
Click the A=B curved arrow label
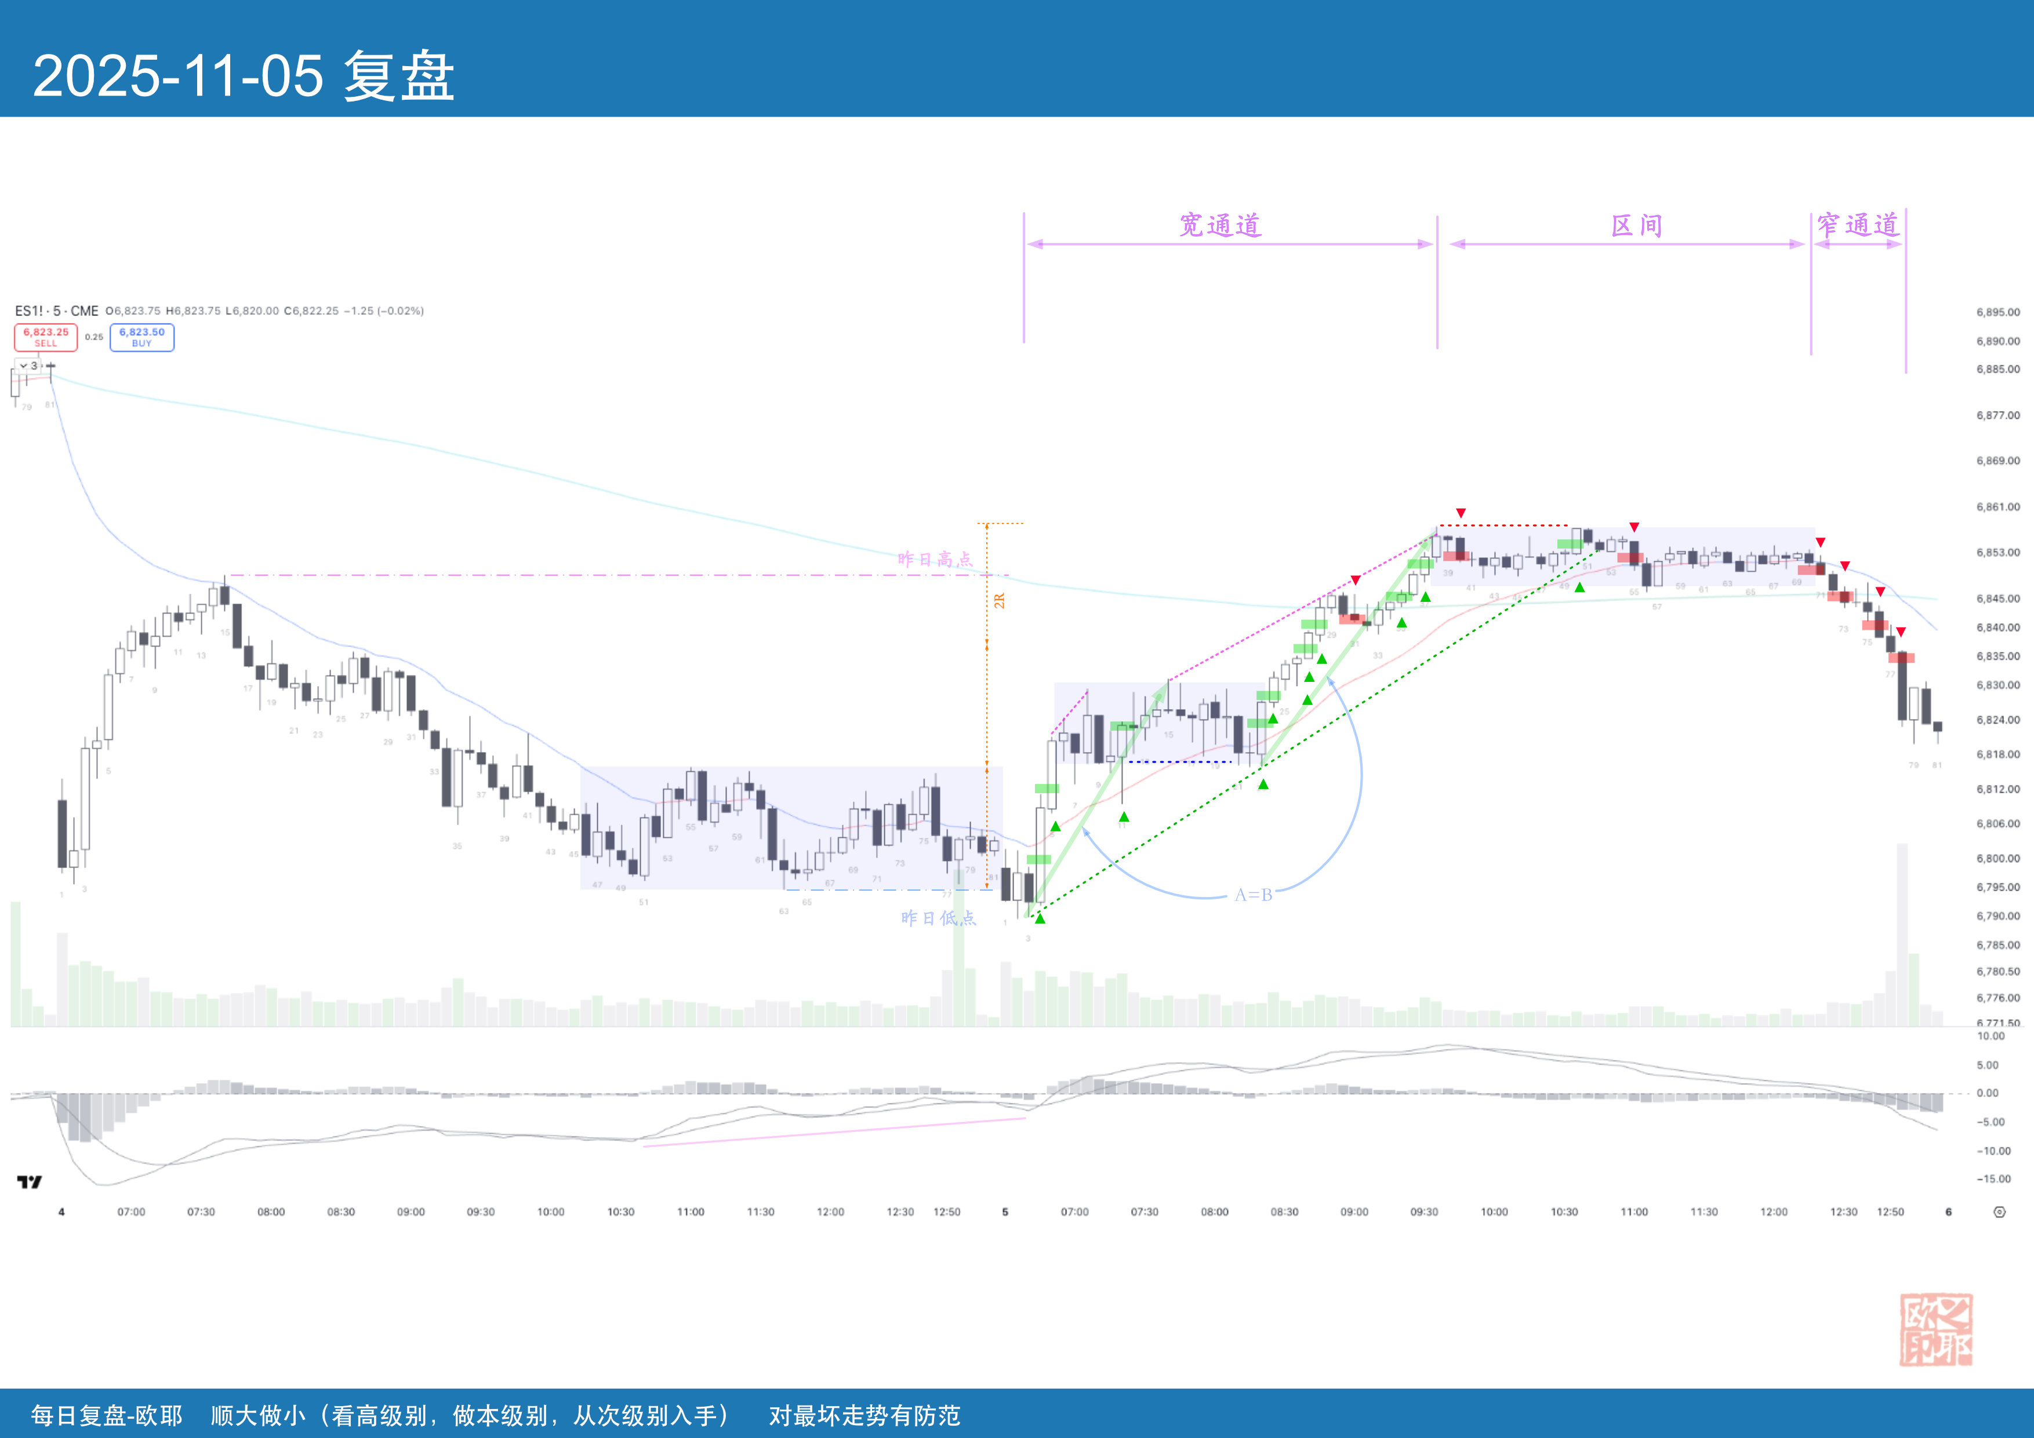click(1254, 895)
